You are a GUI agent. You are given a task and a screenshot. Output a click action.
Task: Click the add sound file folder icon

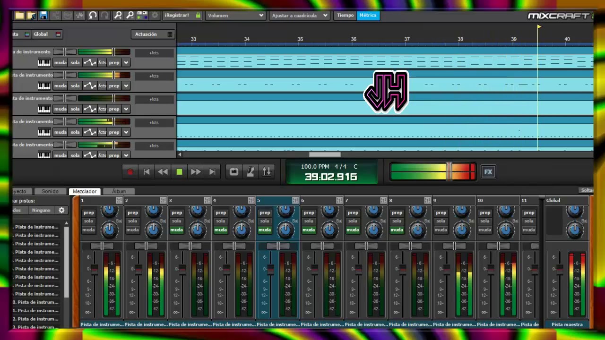pyautogui.click(x=31, y=15)
